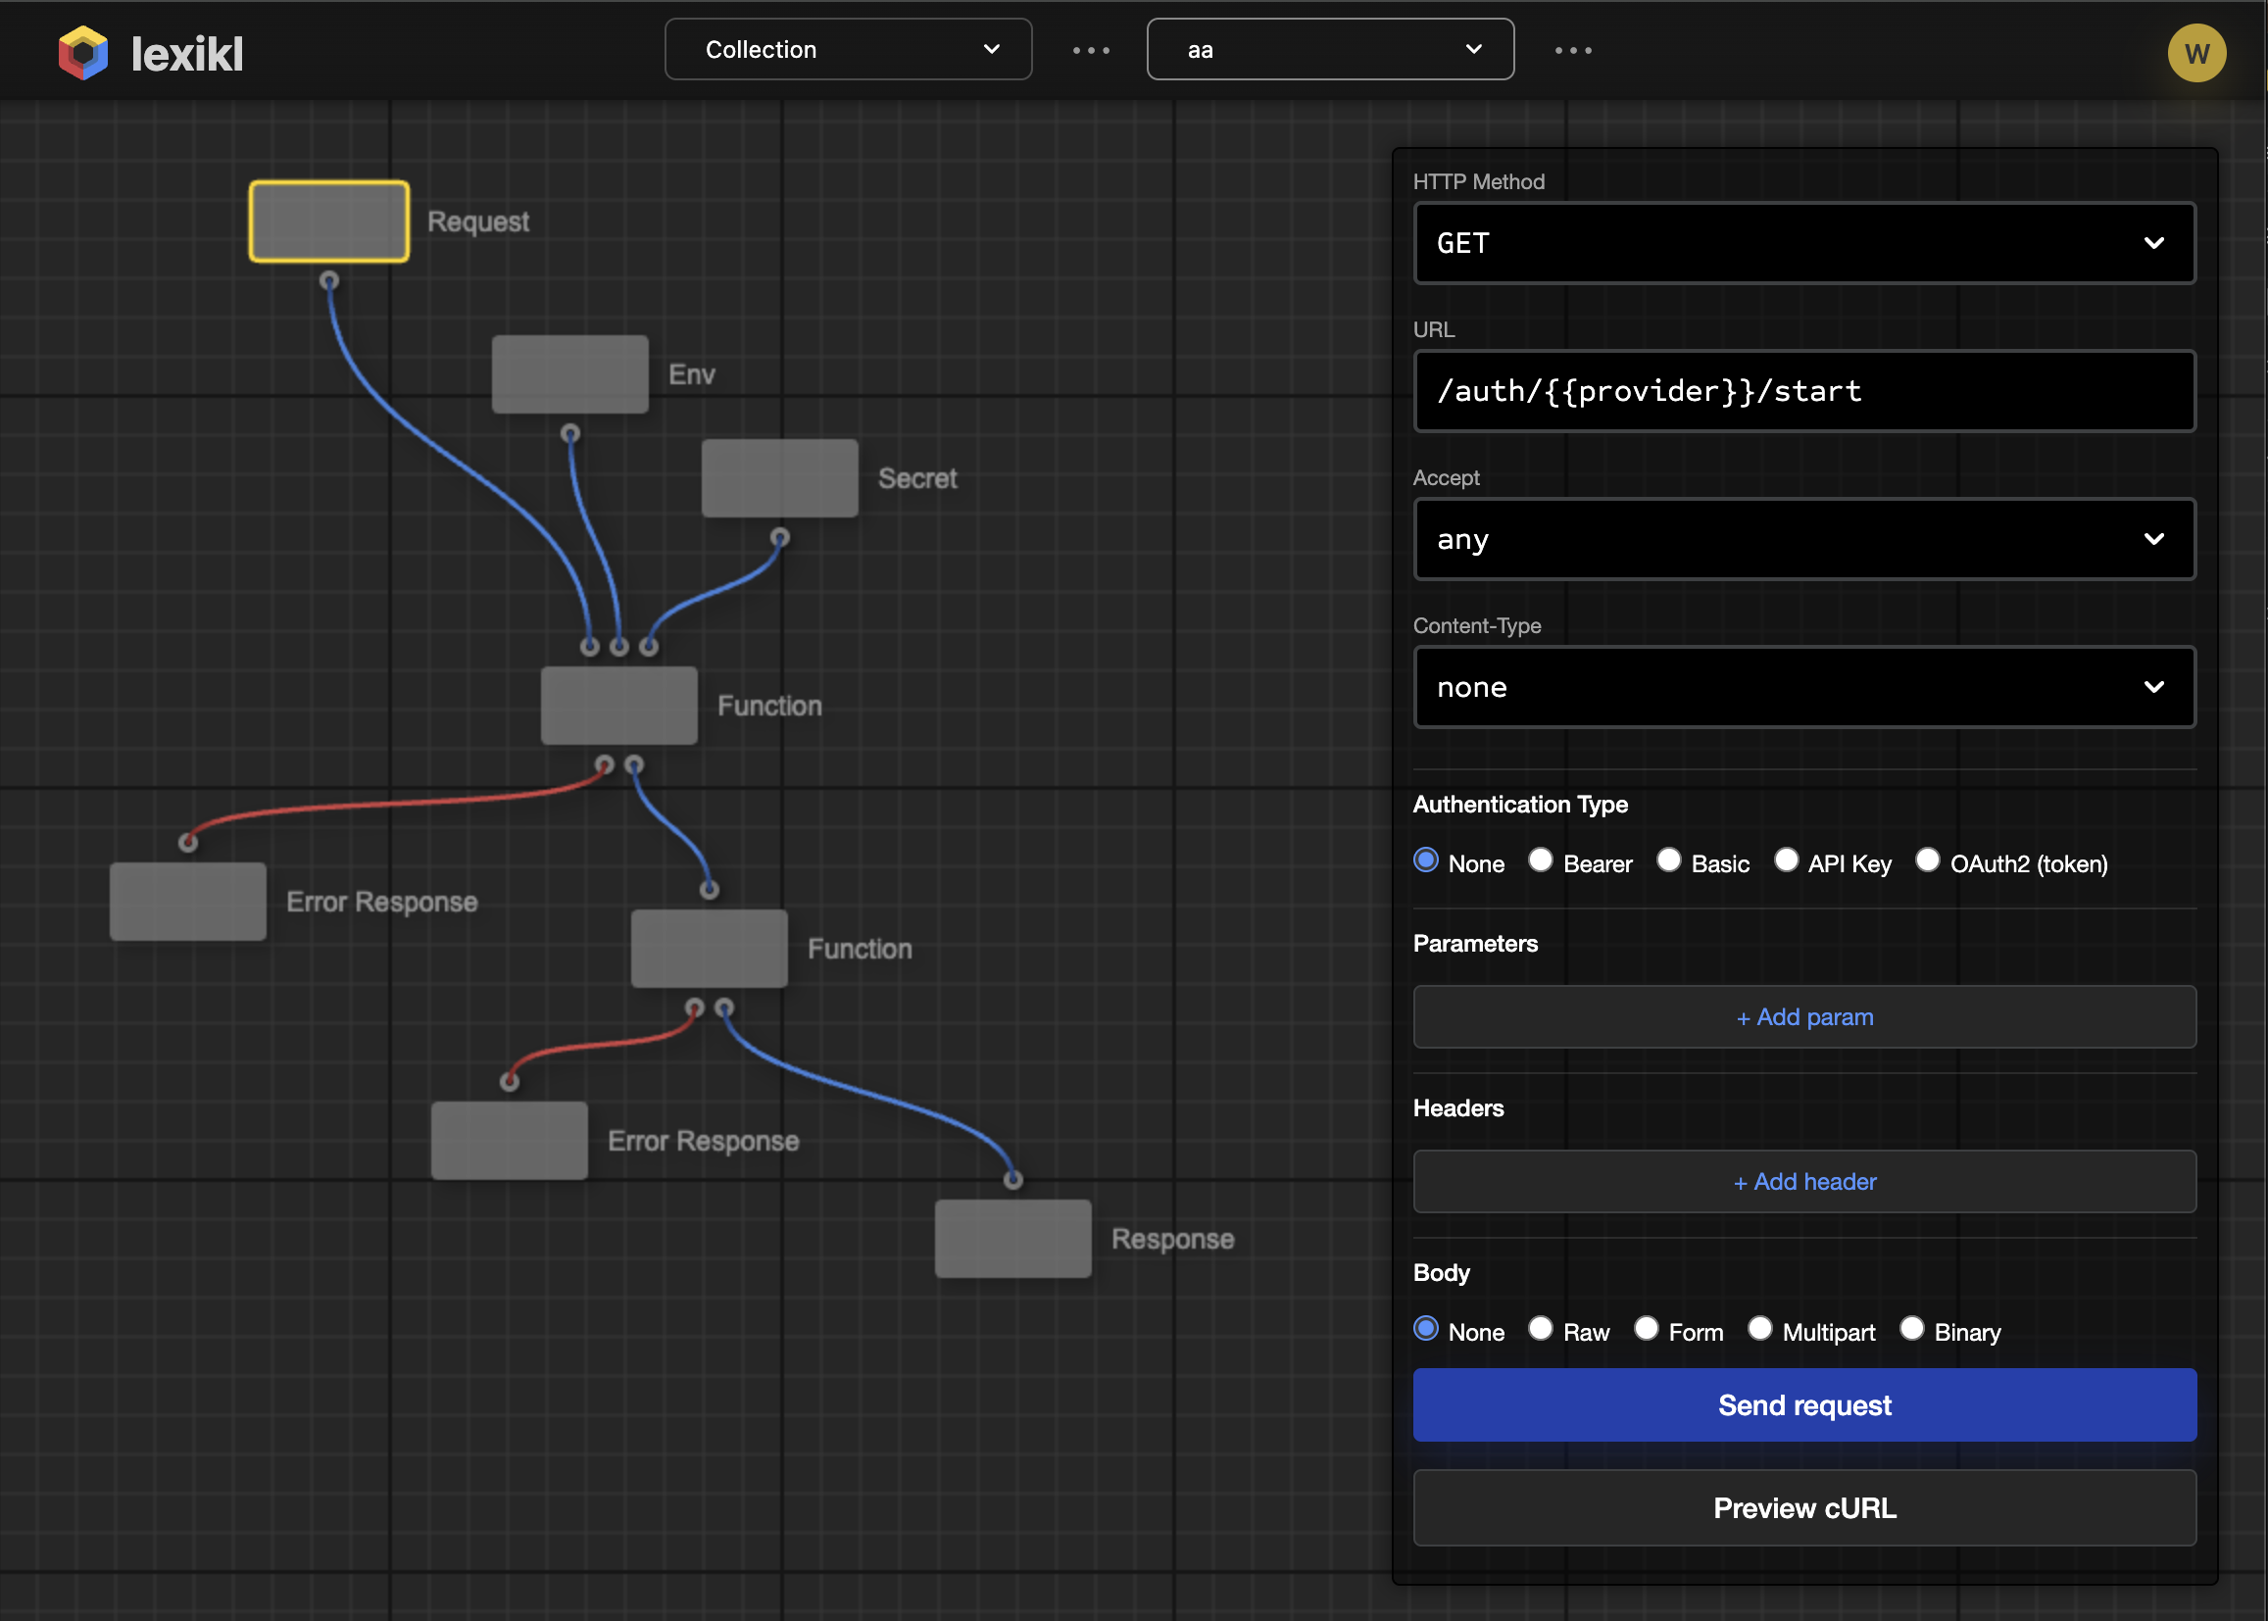Image resolution: width=2268 pixels, height=1621 pixels.
Task: Open the W user avatar menu
Action: [2195, 53]
